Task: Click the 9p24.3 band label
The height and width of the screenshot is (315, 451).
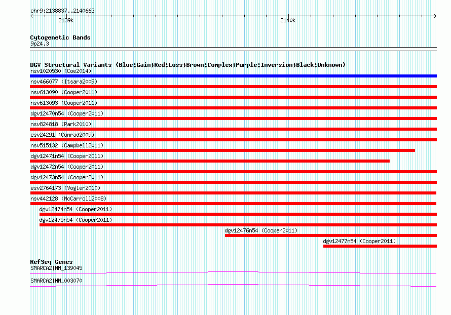Action: pos(40,44)
